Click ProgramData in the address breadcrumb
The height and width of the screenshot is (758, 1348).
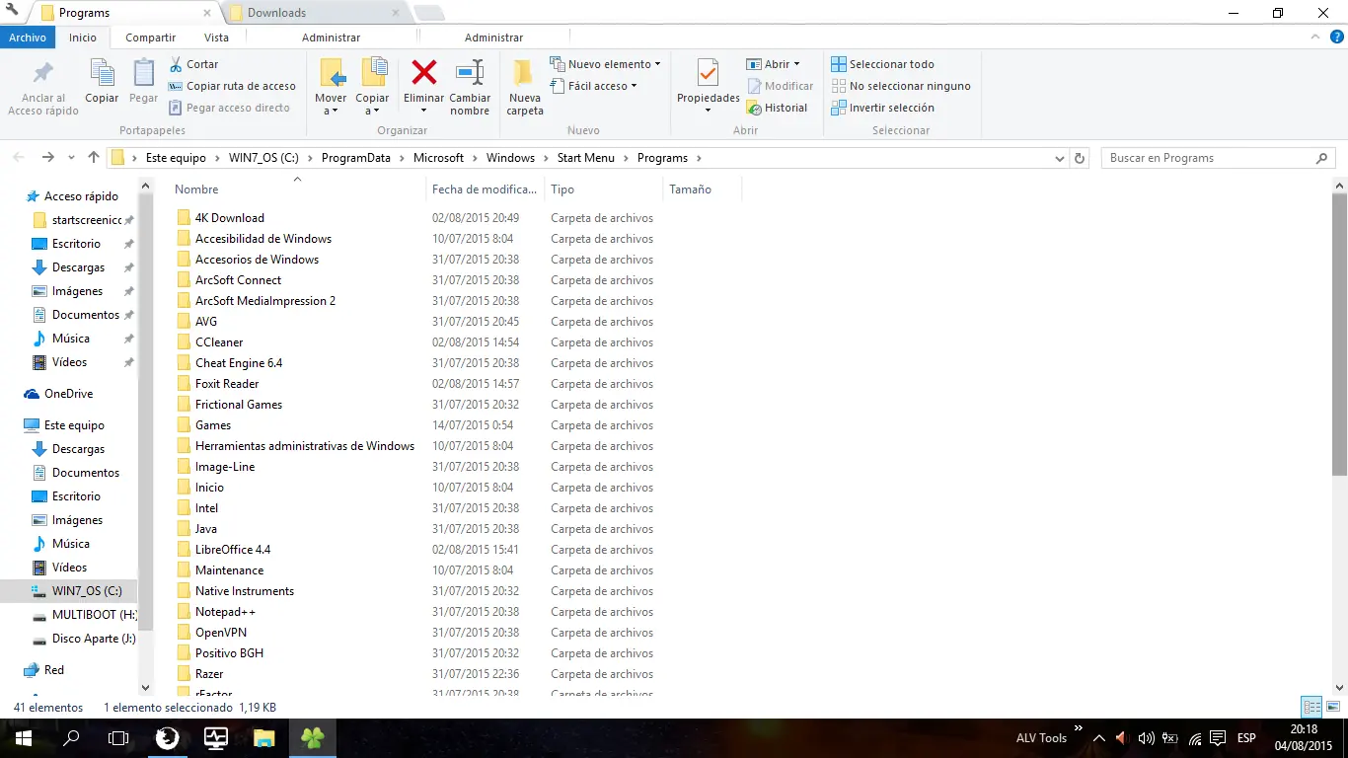(355, 158)
